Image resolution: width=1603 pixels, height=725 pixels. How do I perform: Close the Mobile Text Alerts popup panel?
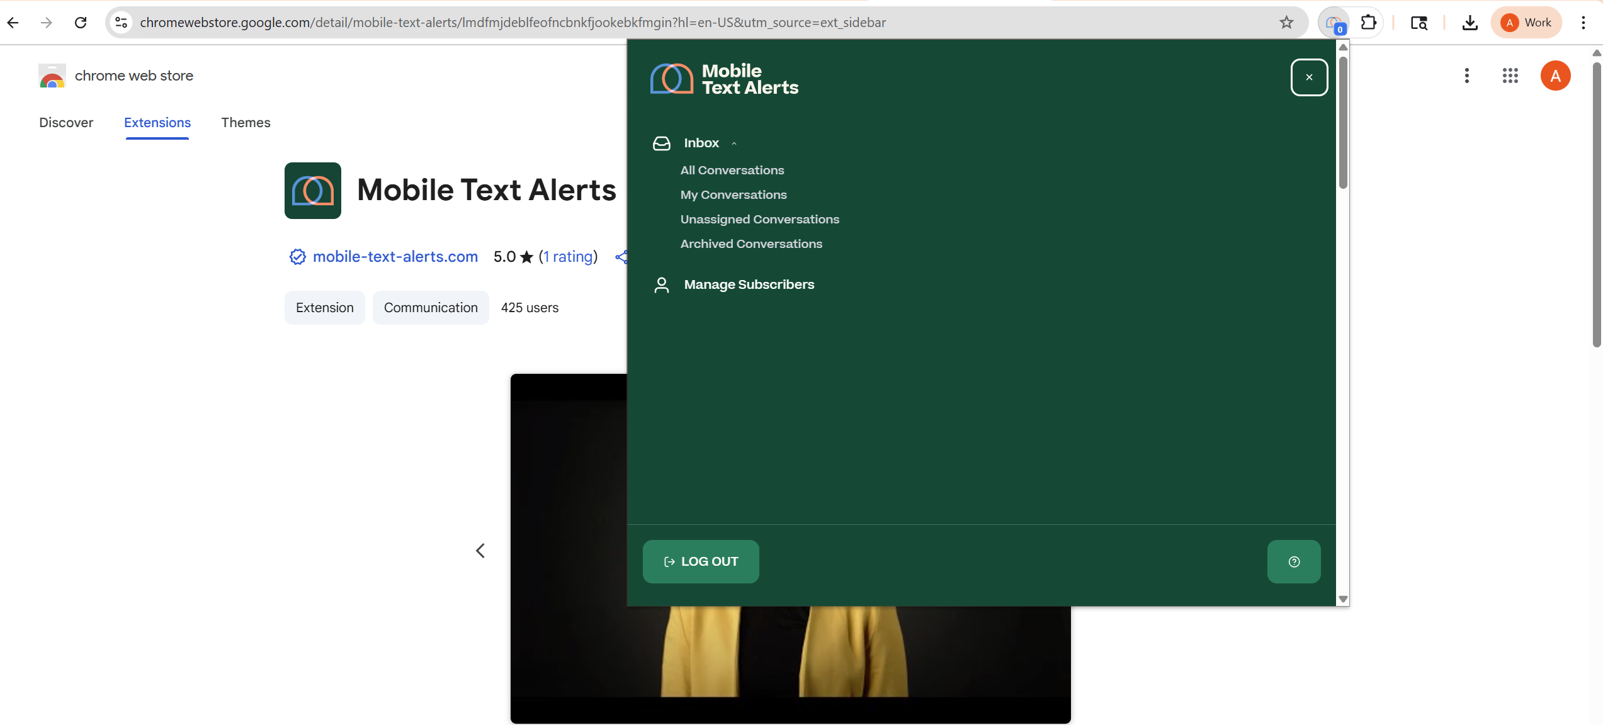tap(1310, 77)
